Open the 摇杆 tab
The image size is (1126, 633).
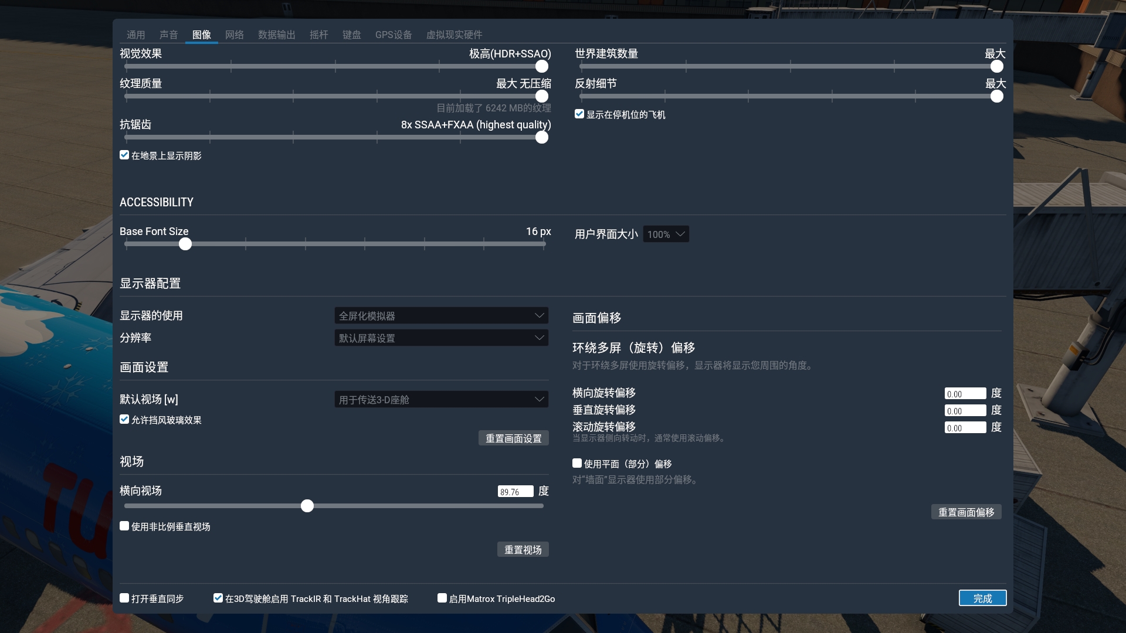click(x=318, y=35)
